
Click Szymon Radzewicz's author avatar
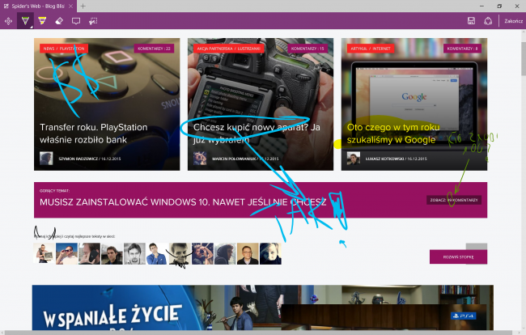[46, 159]
